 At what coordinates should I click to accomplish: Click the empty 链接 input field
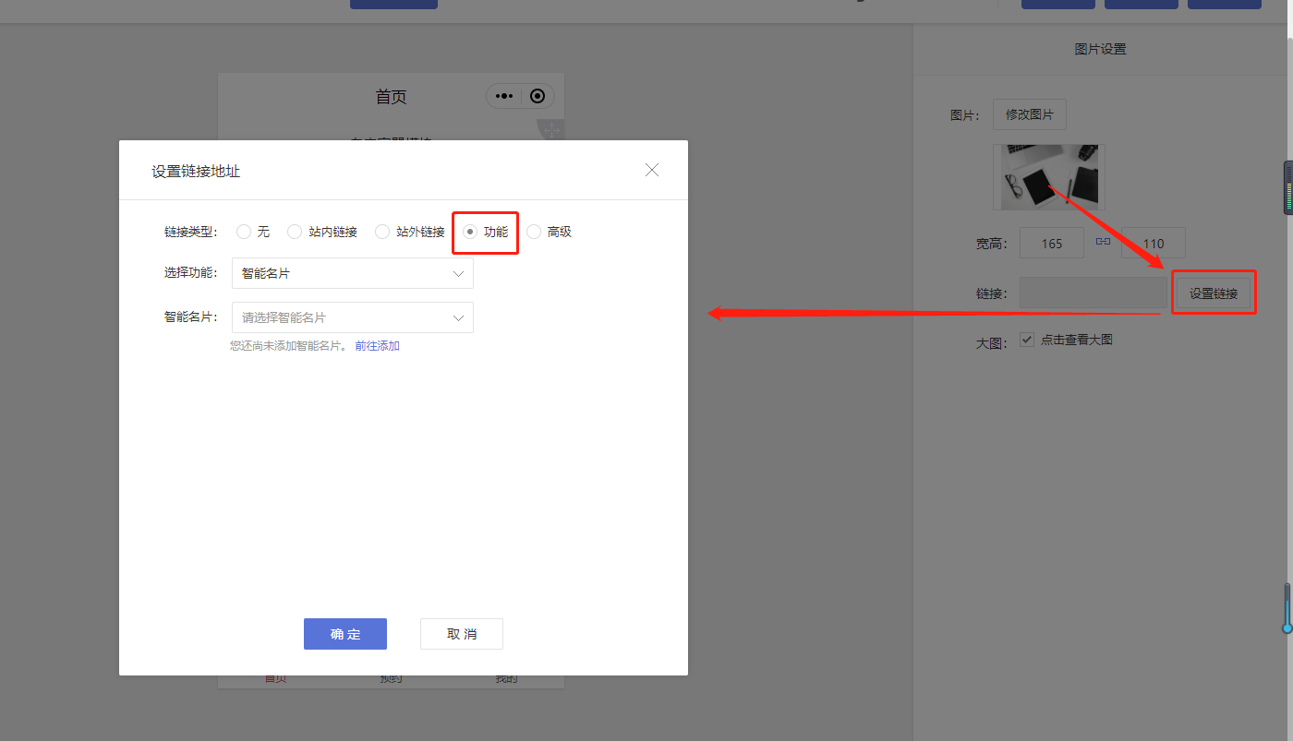click(1094, 293)
